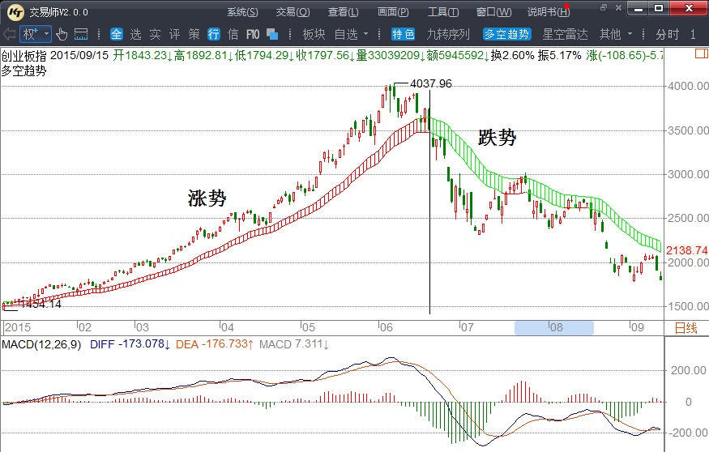Click the ruler measurement tool icon
The width and height of the screenshot is (709, 452).
(81, 34)
